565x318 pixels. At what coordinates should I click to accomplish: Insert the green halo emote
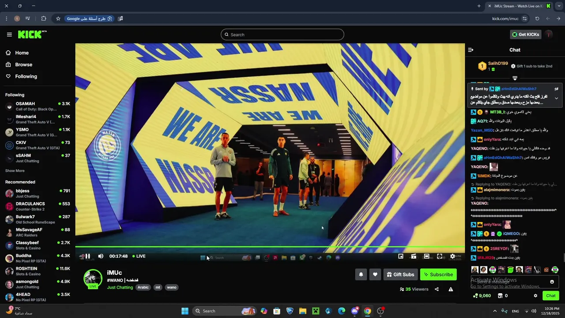[510, 270]
